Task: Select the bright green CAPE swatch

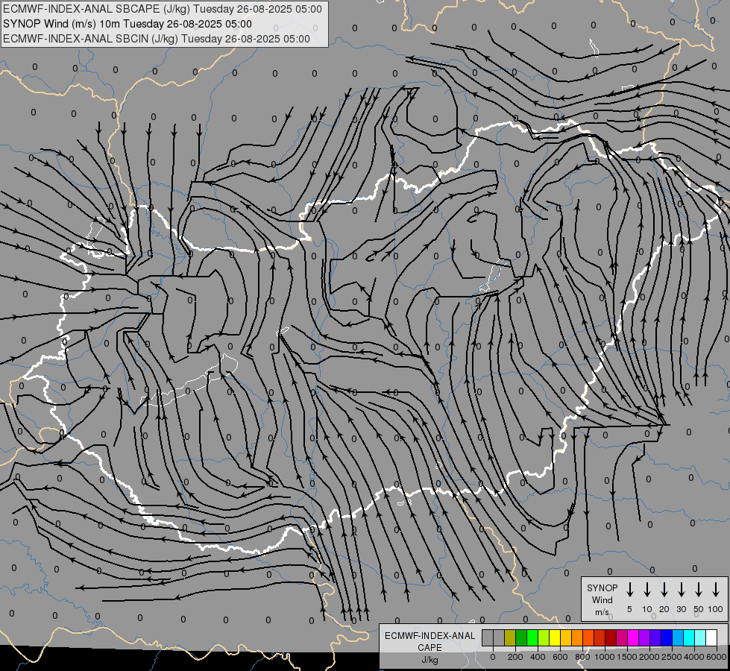Action: (x=532, y=637)
